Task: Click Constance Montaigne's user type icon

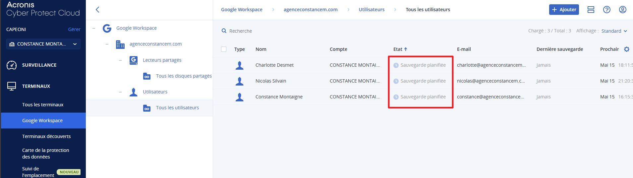Action: [x=240, y=97]
